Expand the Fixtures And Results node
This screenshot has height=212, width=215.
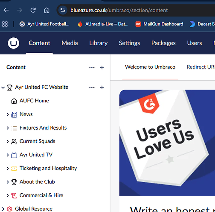[x=8, y=128]
